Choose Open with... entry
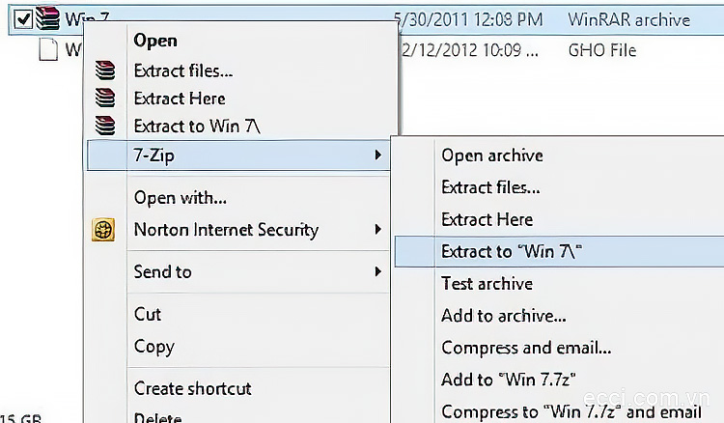724x423 pixels. (181, 198)
